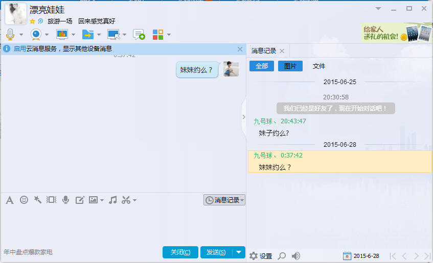
Task: Select the 消息记录 tab
Action: 264,51
